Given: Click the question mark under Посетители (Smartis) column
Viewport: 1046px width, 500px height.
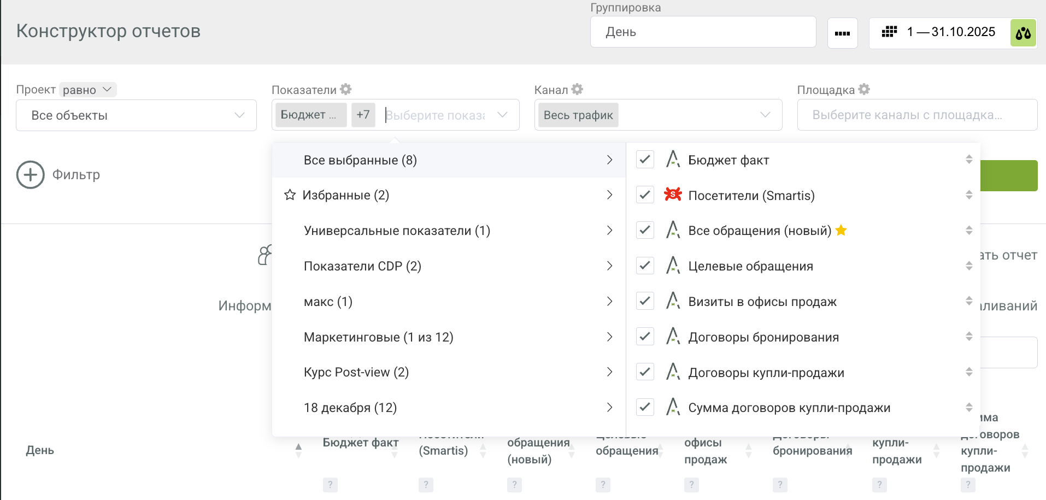Looking at the screenshot, I should click(x=426, y=485).
